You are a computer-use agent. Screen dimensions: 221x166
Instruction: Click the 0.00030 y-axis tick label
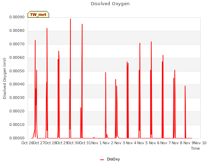pos(17,98)
